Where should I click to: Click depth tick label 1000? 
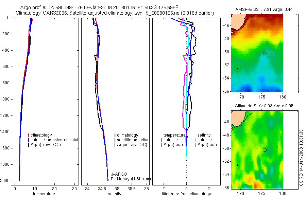(5, 99)
